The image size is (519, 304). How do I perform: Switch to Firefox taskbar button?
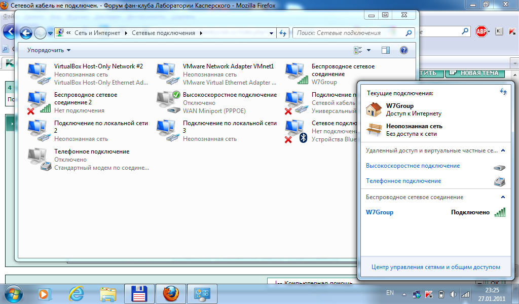coord(171,294)
